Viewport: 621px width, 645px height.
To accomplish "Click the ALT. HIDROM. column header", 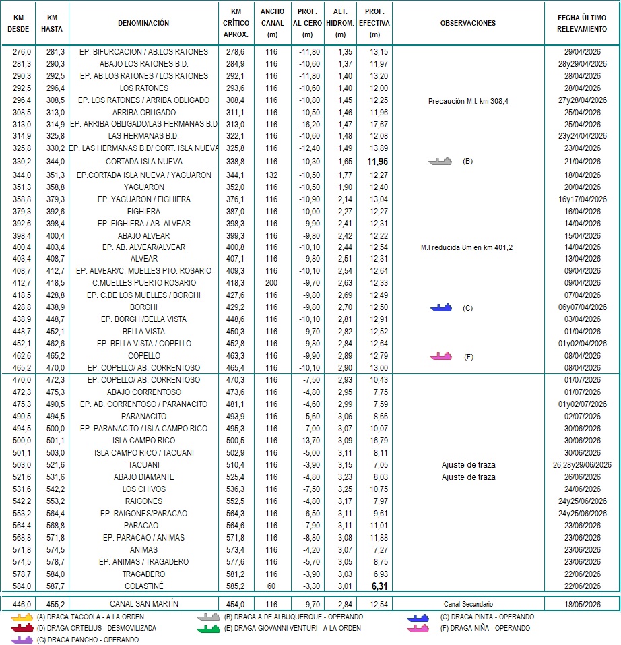I will point(340,23).
